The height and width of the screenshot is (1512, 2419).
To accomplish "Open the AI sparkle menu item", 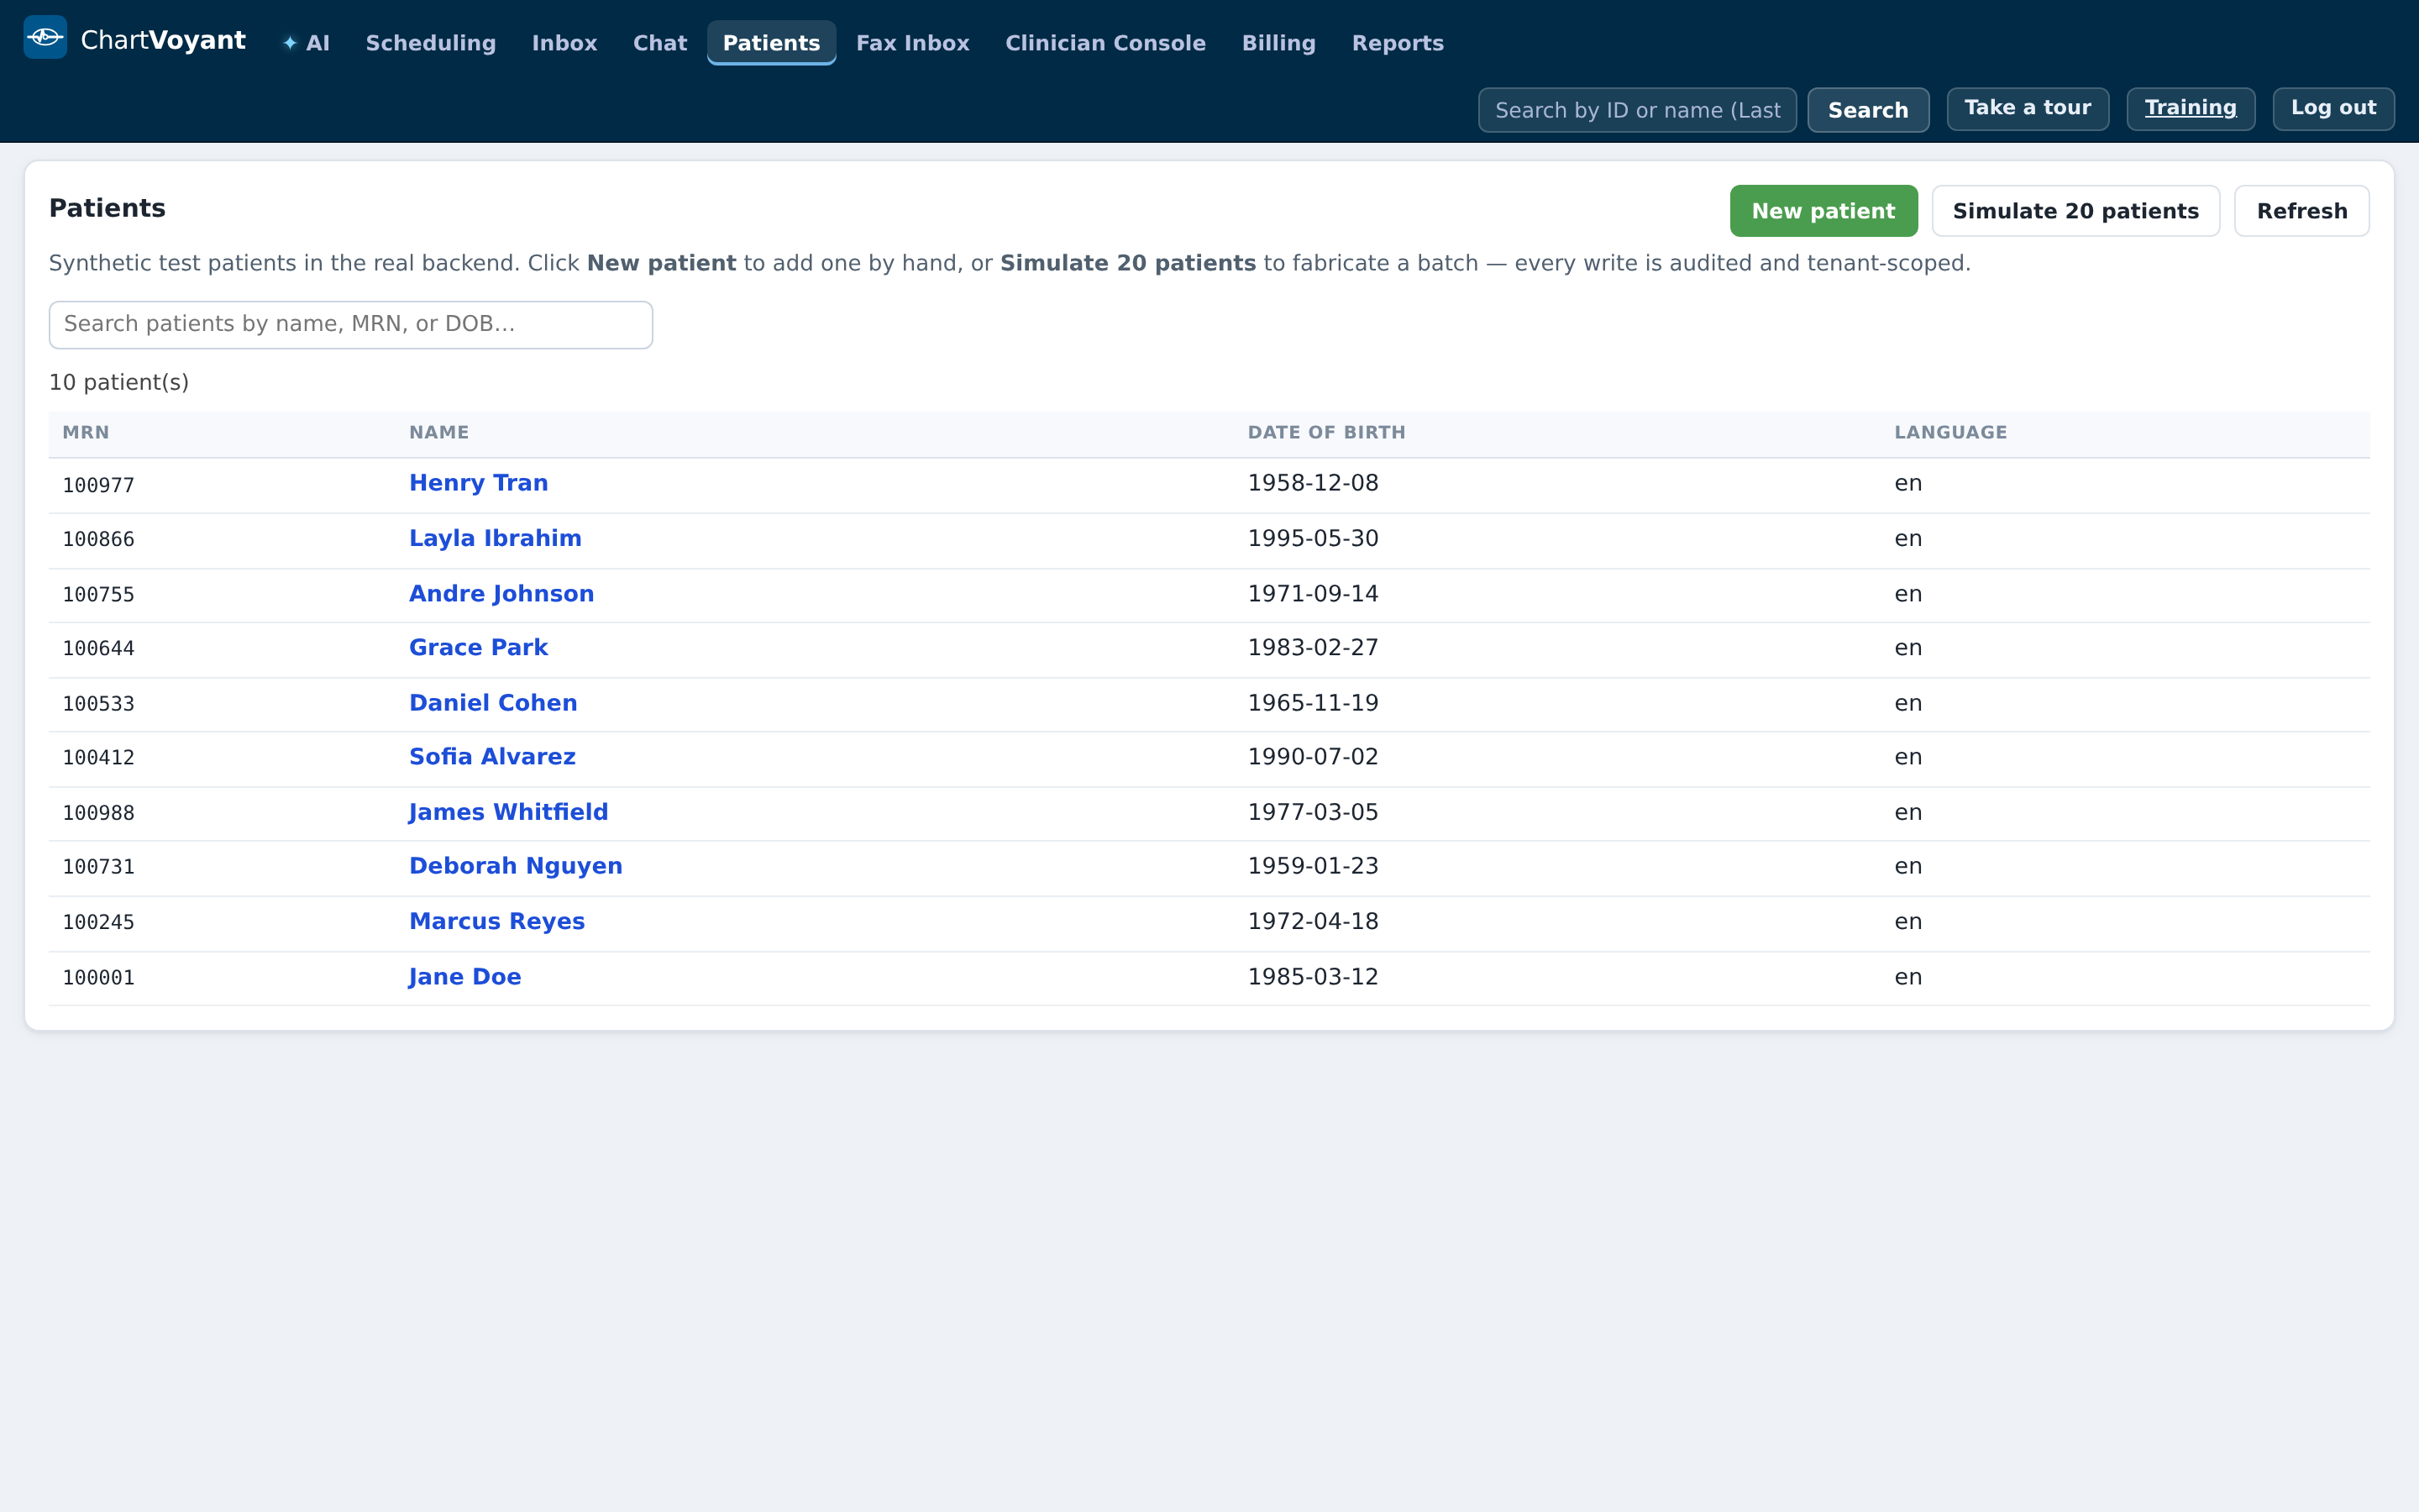I will click(306, 43).
